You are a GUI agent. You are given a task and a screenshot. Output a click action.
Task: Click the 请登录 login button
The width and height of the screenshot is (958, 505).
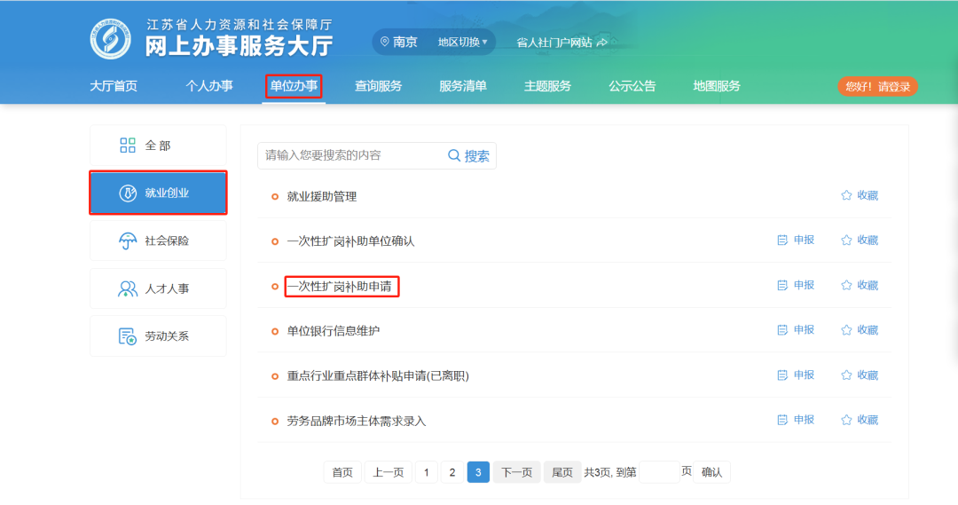click(x=877, y=86)
